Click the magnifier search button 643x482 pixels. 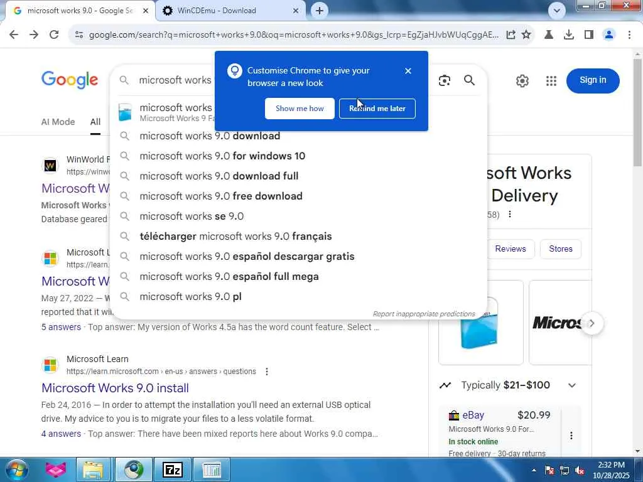(469, 80)
